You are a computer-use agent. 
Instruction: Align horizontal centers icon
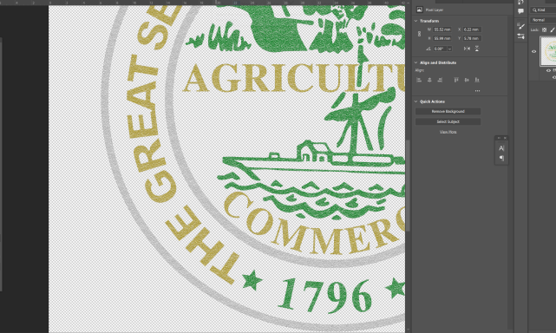(x=429, y=80)
